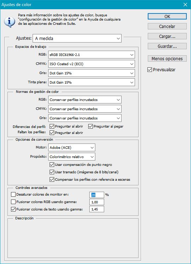The width and height of the screenshot is (191, 264).
Task: Open CMYK policy Conservar perfiles dropdown
Action: point(85,109)
